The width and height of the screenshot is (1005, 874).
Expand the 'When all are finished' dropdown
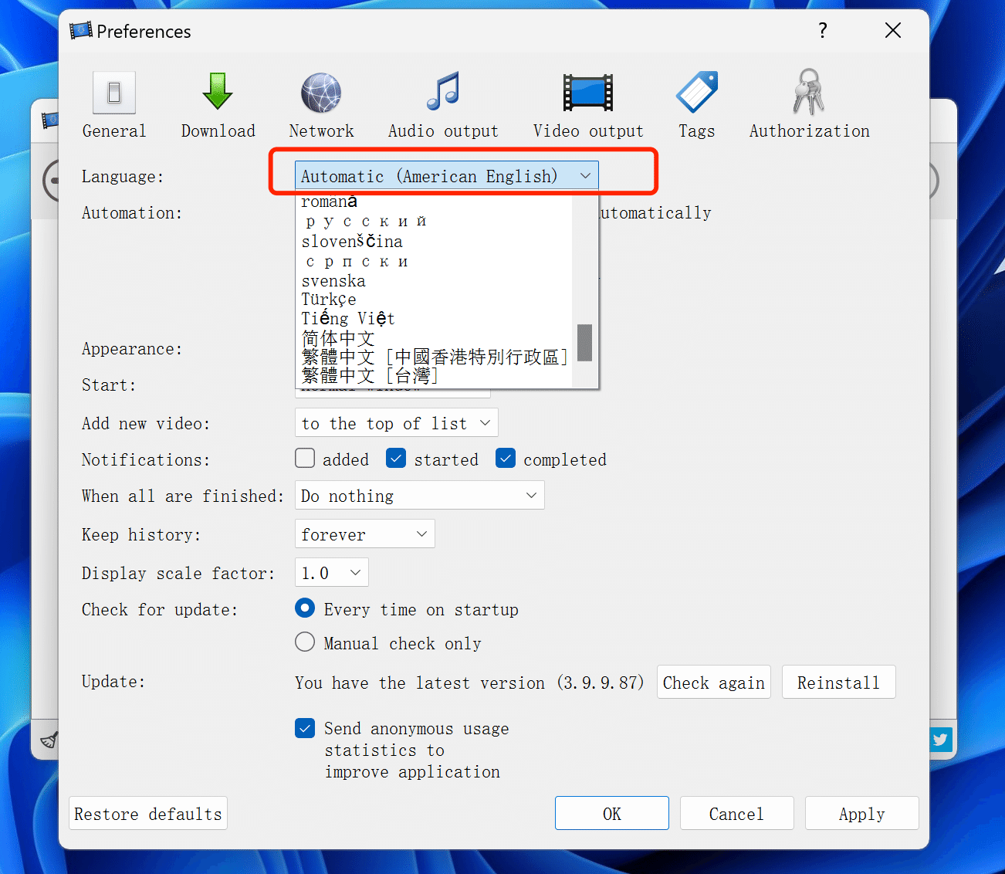[419, 496]
